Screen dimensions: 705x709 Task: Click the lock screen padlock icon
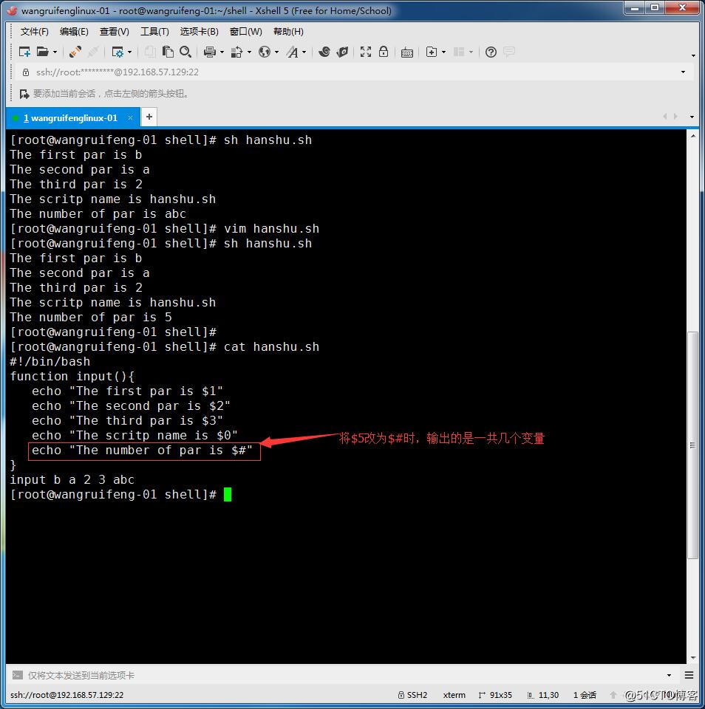pos(384,52)
